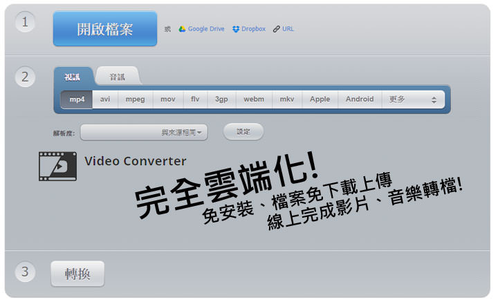Screen dimensions: 498x302
Task: Select the mpeg format
Action: (x=136, y=100)
